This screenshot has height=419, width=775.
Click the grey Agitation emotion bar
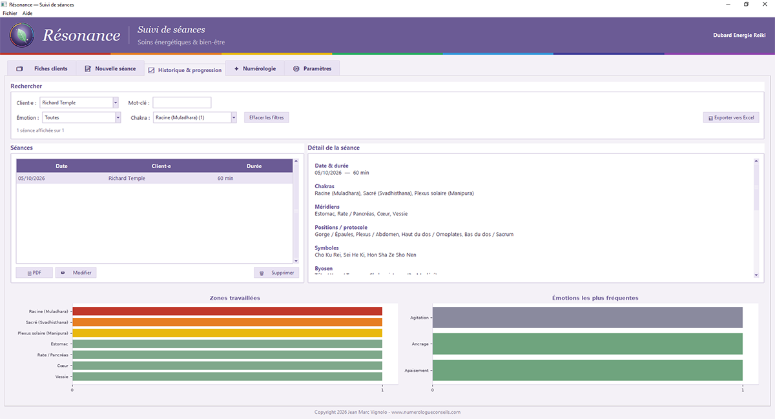[x=588, y=317]
